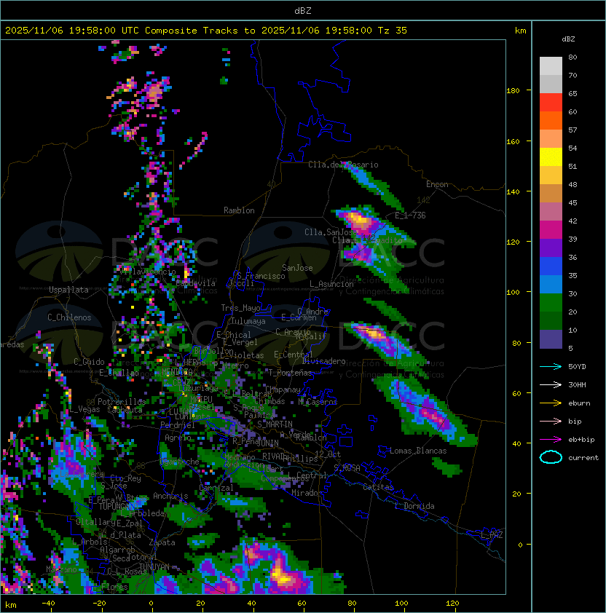Click the Uspallata map label
Image resolution: width=606 pixels, height=613 pixels.
point(68,290)
